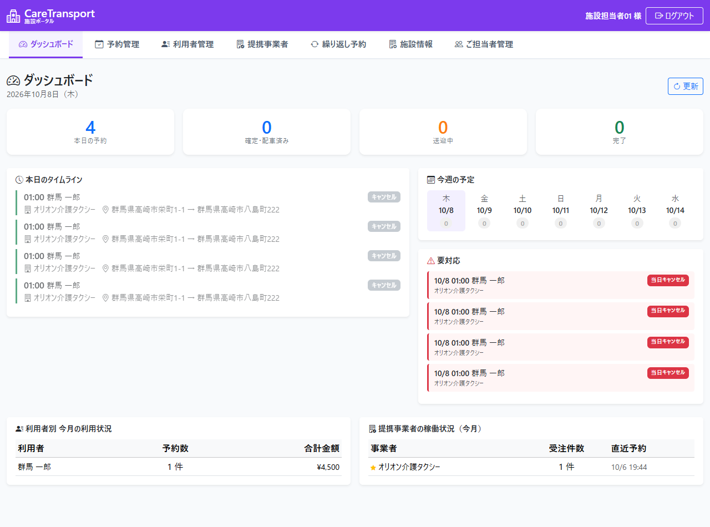Screen dimensions: 710x527
Task: Click the ¥4,500 total amount cell
Action: pos(328,467)
